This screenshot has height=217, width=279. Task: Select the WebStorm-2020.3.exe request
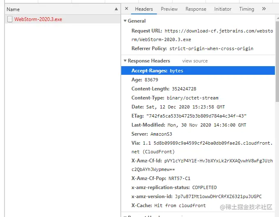(38, 19)
